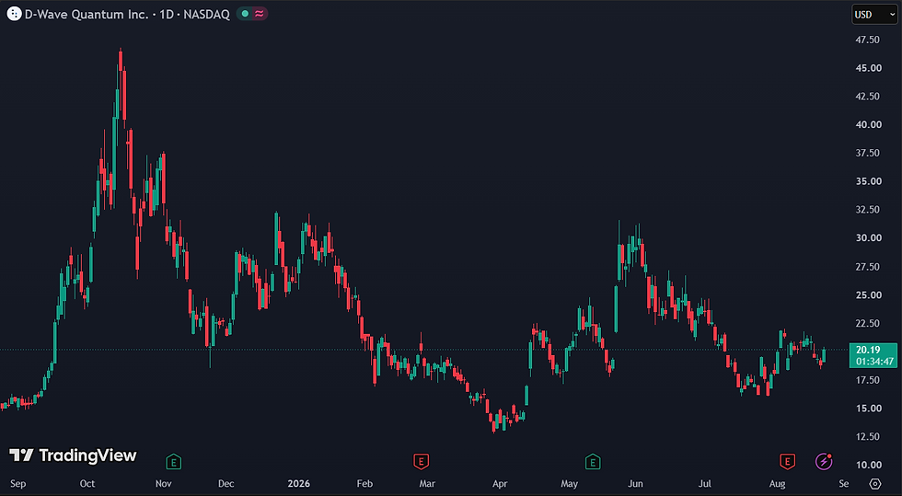Click the pink wavy data-mode indicator icon
Image resolution: width=902 pixels, height=496 pixels.
tap(259, 14)
